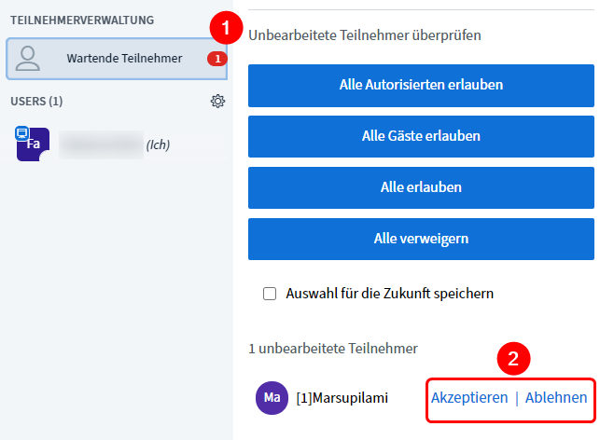The width and height of the screenshot is (600, 440).
Task: Click the Ma avatar of Marsupilami
Action: (x=272, y=398)
